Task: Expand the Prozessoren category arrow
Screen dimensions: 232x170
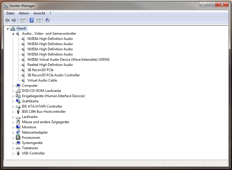Action: pos(13,138)
